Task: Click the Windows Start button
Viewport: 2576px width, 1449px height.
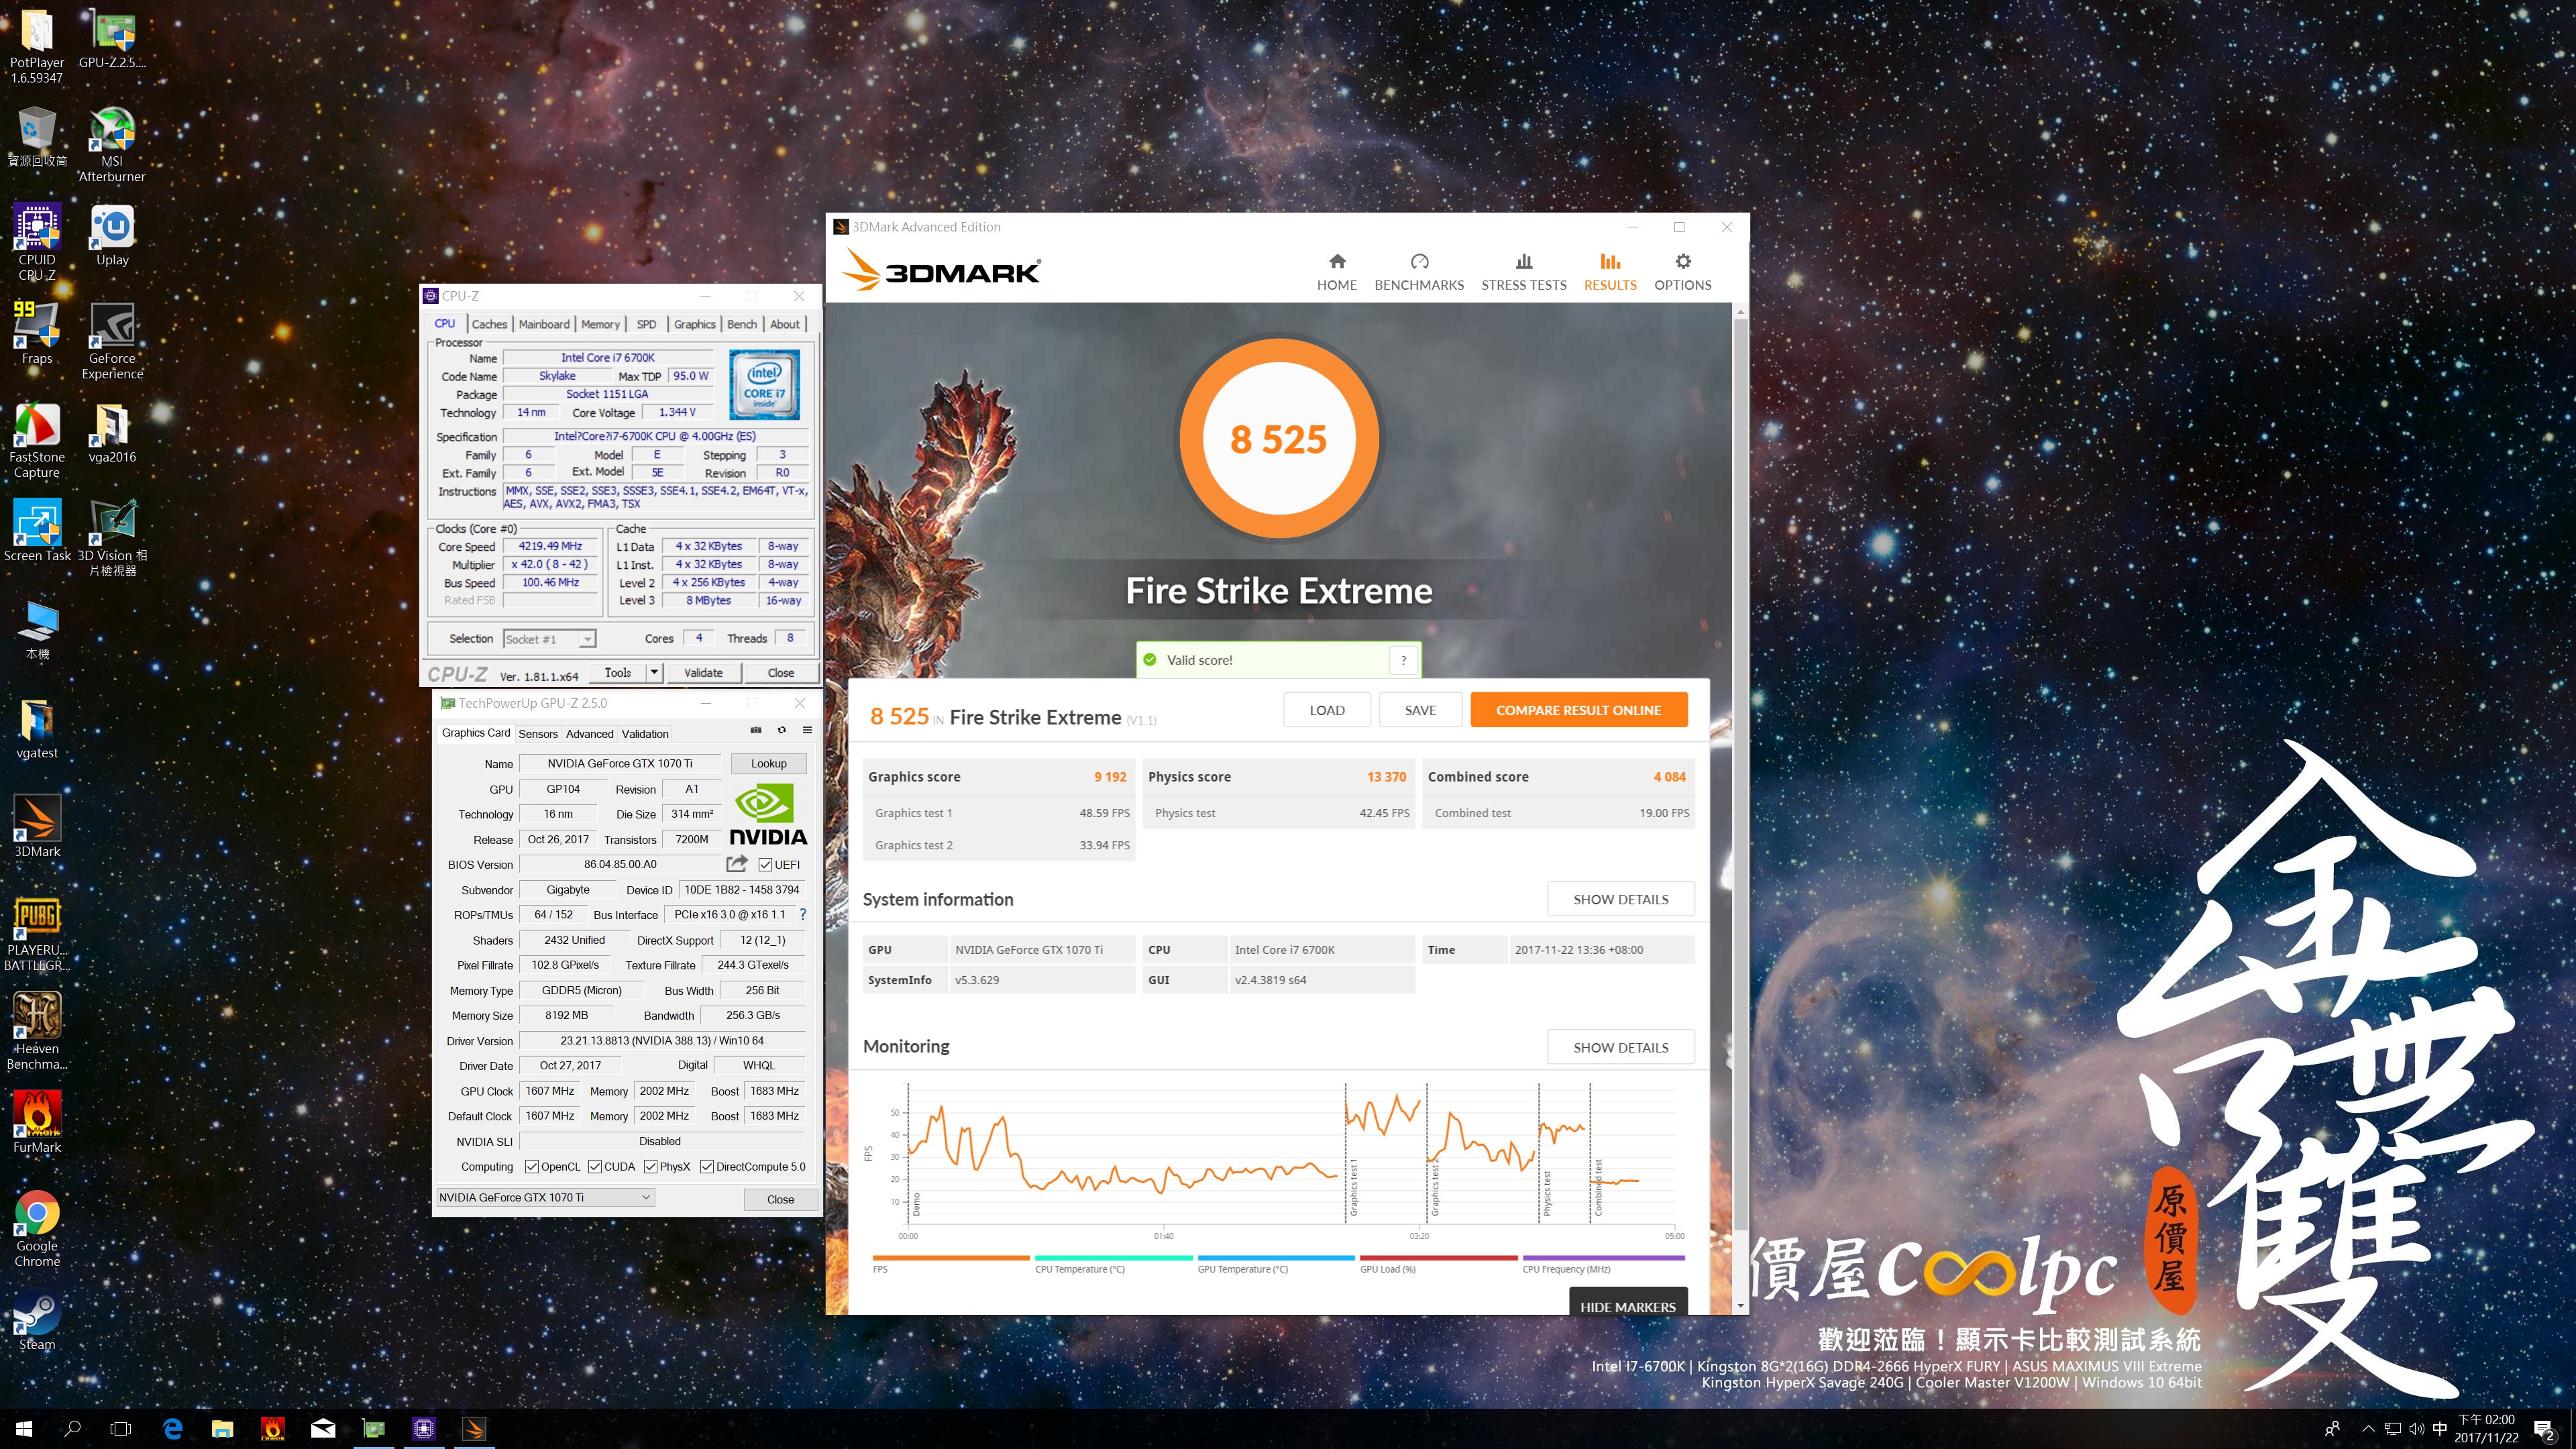Action: click(24, 1428)
